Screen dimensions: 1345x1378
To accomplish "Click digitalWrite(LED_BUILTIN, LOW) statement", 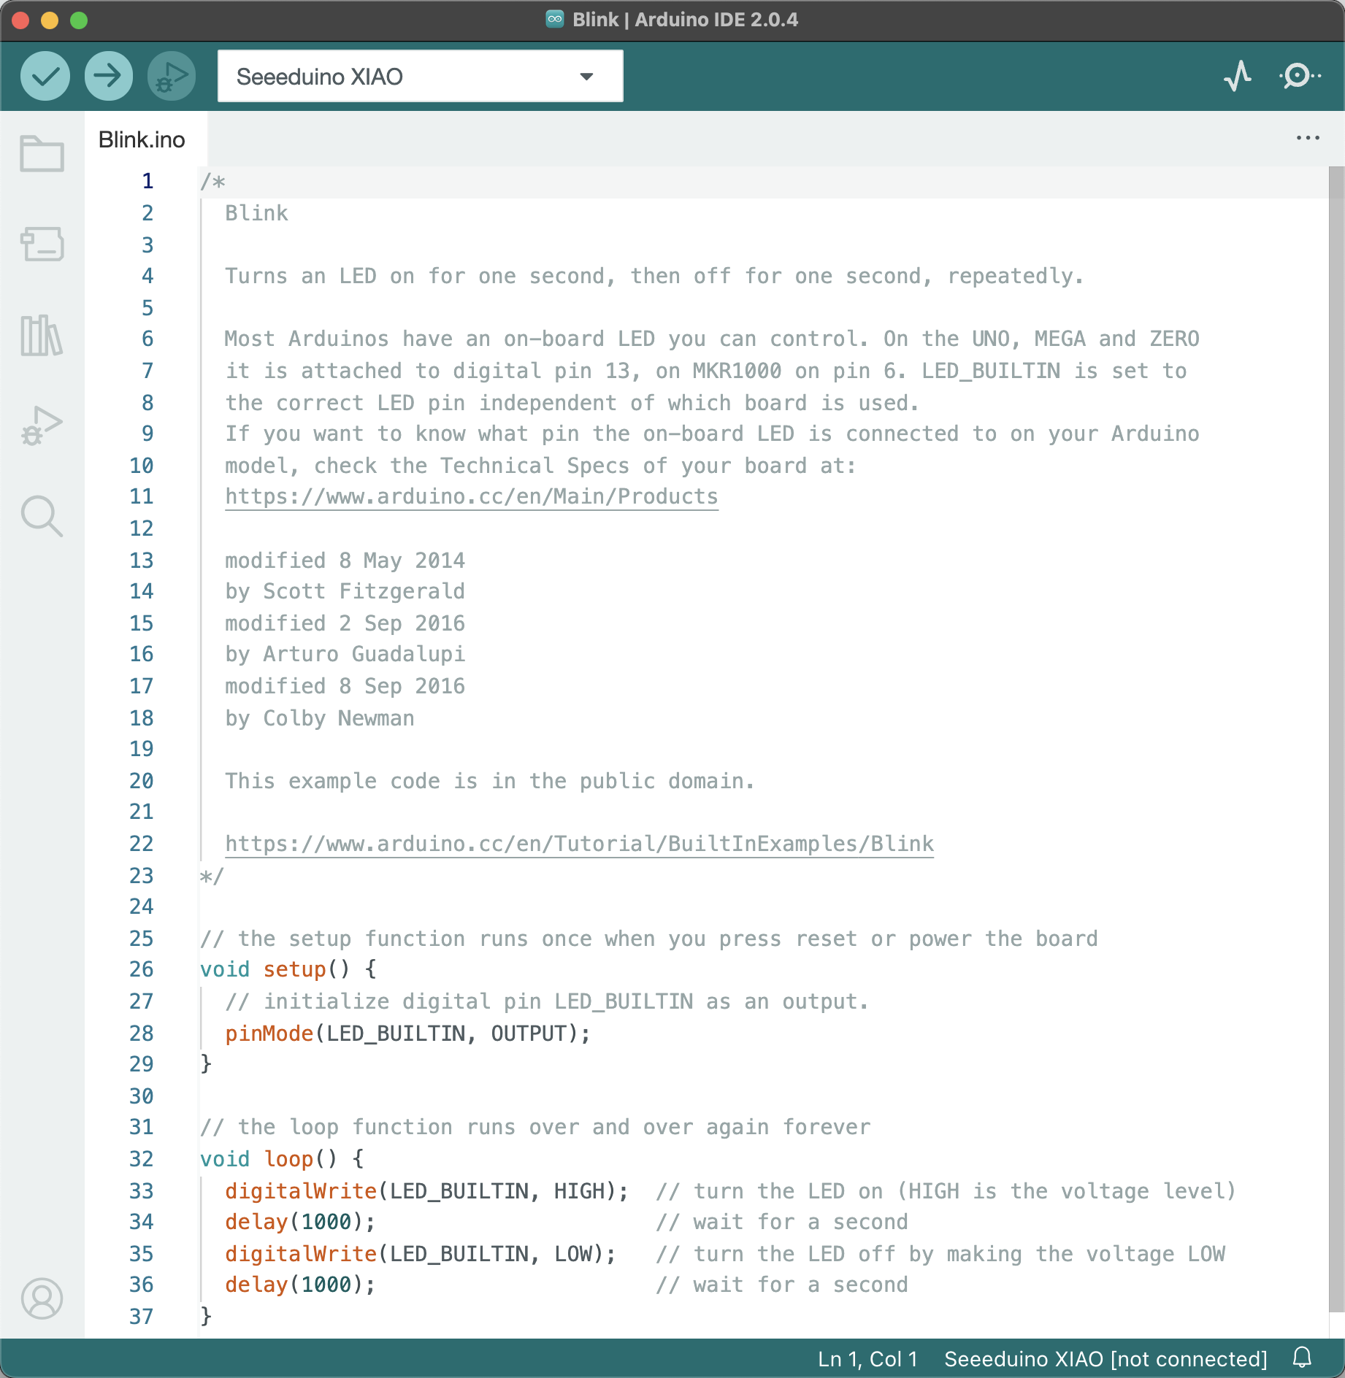I will coord(421,1254).
